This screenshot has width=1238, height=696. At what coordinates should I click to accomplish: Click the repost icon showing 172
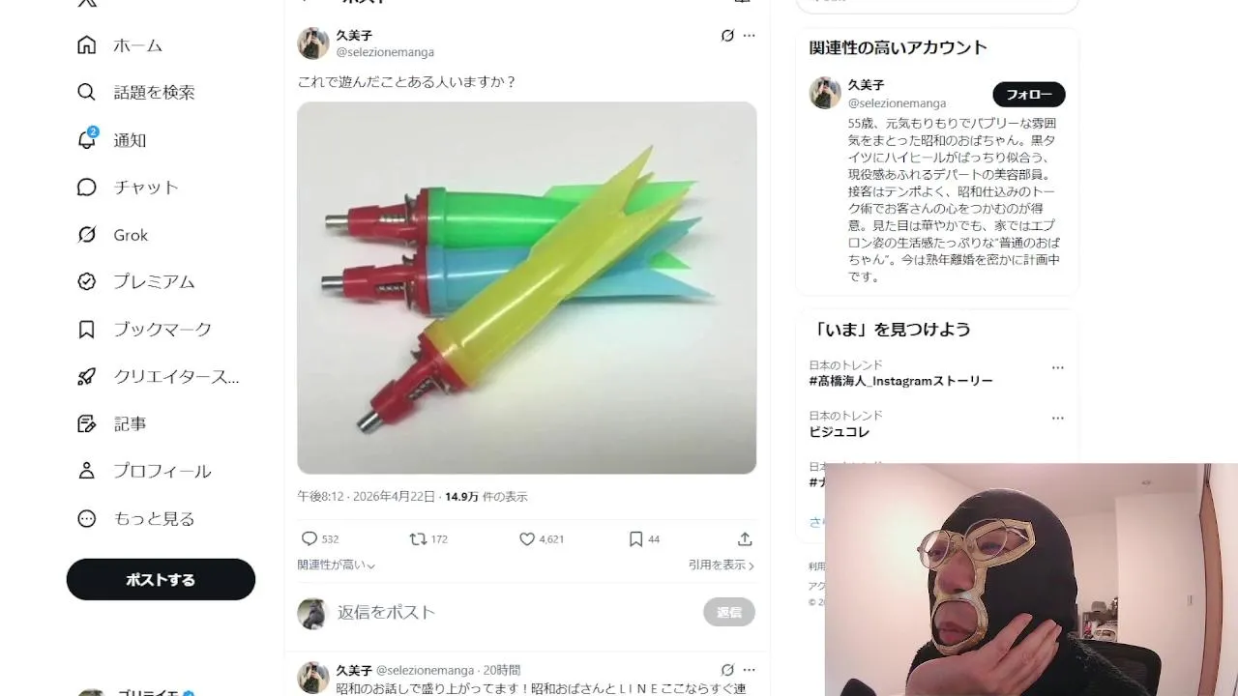tap(418, 539)
